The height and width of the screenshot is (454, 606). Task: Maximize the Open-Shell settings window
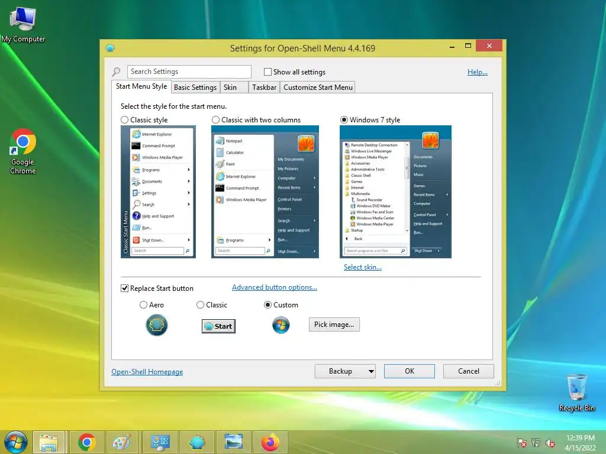pos(468,46)
